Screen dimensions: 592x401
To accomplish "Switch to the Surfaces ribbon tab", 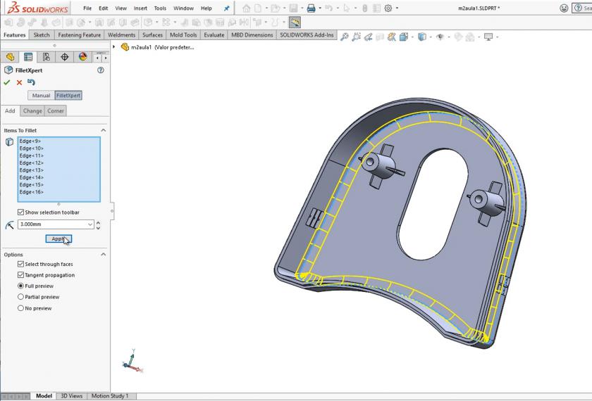I will 152,34.
